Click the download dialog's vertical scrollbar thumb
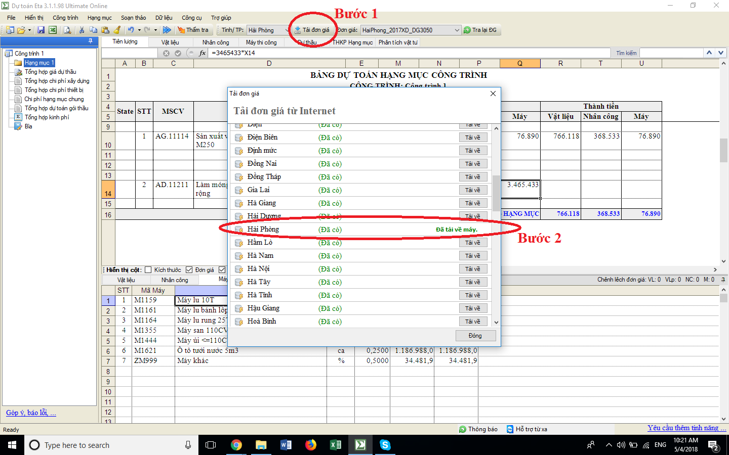This screenshot has height=455, width=729. click(x=496, y=192)
